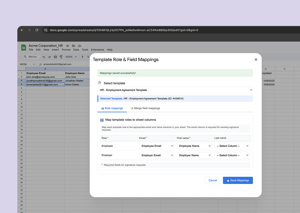This screenshot has width=300, height=213.
Task: Click the browser back arrow
Action: coord(22,30)
